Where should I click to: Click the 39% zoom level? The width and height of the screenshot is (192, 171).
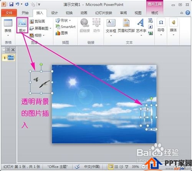click(135, 167)
